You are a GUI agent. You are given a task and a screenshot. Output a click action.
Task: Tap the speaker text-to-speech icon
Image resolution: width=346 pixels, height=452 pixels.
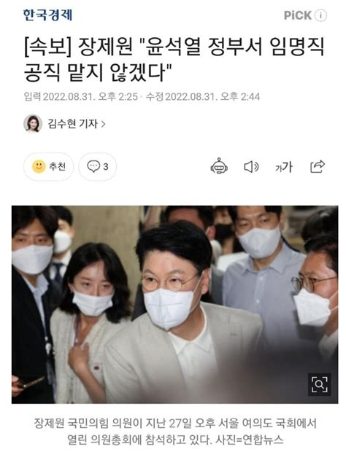click(x=251, y=167)
